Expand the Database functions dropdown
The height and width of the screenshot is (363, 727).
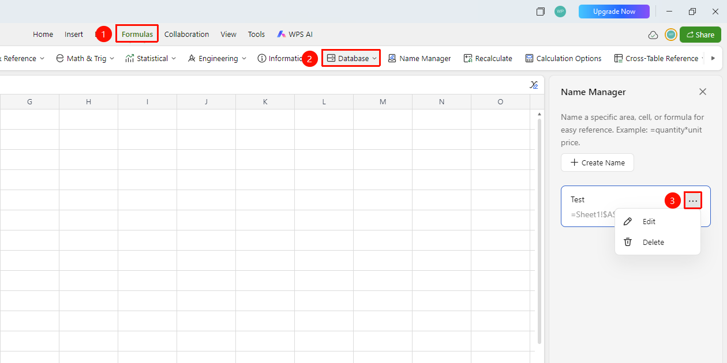pyautogui.click(x=351, y=58)
